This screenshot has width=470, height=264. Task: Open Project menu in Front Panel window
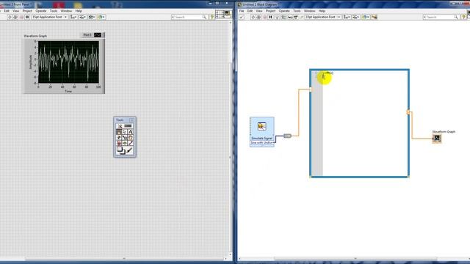[x=27, y=11]
